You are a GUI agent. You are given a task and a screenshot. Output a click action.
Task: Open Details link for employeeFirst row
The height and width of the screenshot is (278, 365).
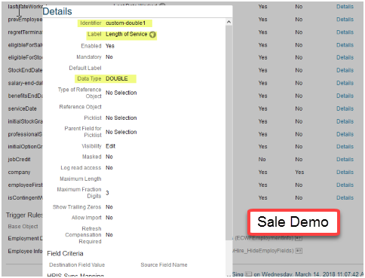(345, 185)
